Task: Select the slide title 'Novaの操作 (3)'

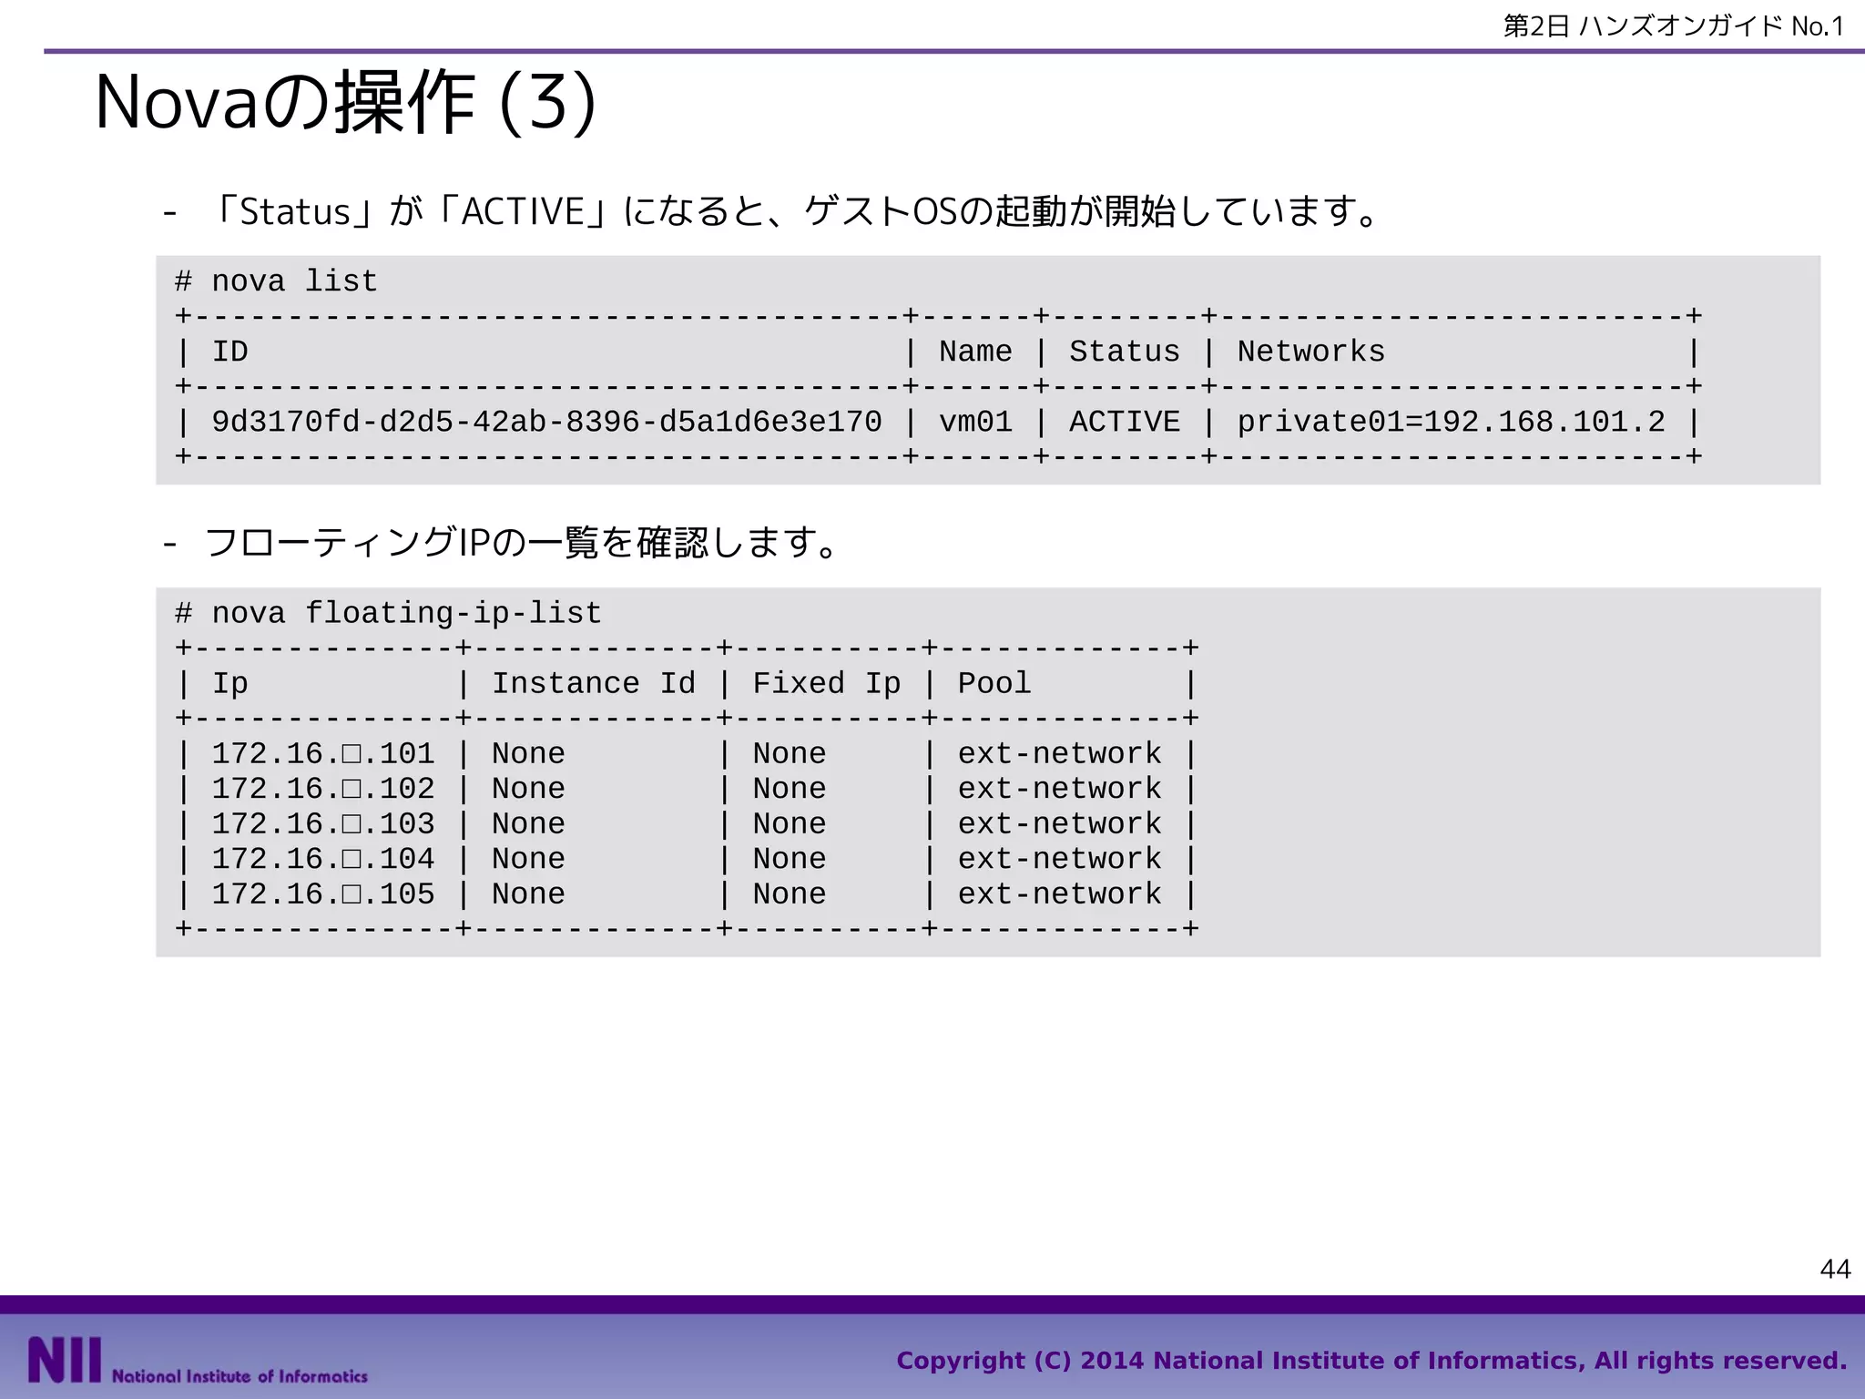Action: pos(346,102)
